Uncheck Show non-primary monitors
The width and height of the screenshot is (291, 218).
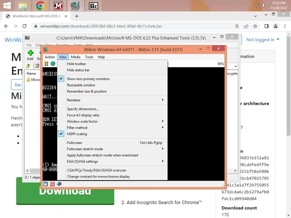(x=113, y=79)
